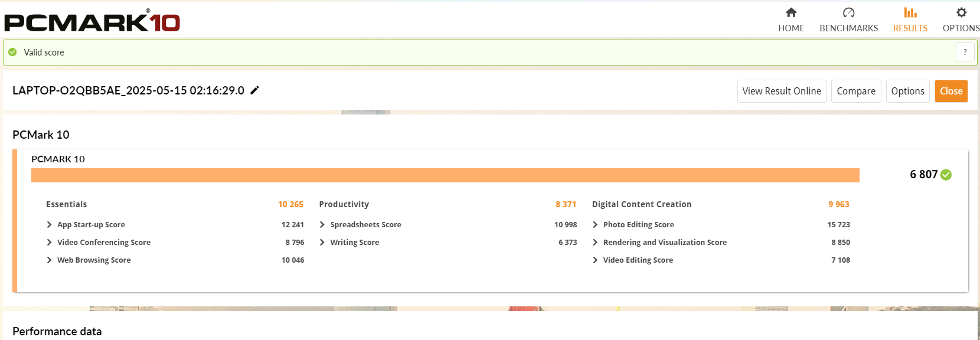Viewport: 980px width, 340px height.
Task: Click the Compare button
Action: point(856,91)
